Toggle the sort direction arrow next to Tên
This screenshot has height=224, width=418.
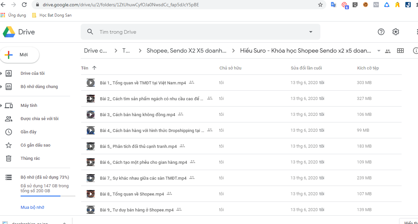point(94,68)
